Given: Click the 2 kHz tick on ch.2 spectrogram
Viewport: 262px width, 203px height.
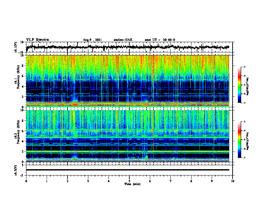Looking at the screenshot, I should point(23,152).
